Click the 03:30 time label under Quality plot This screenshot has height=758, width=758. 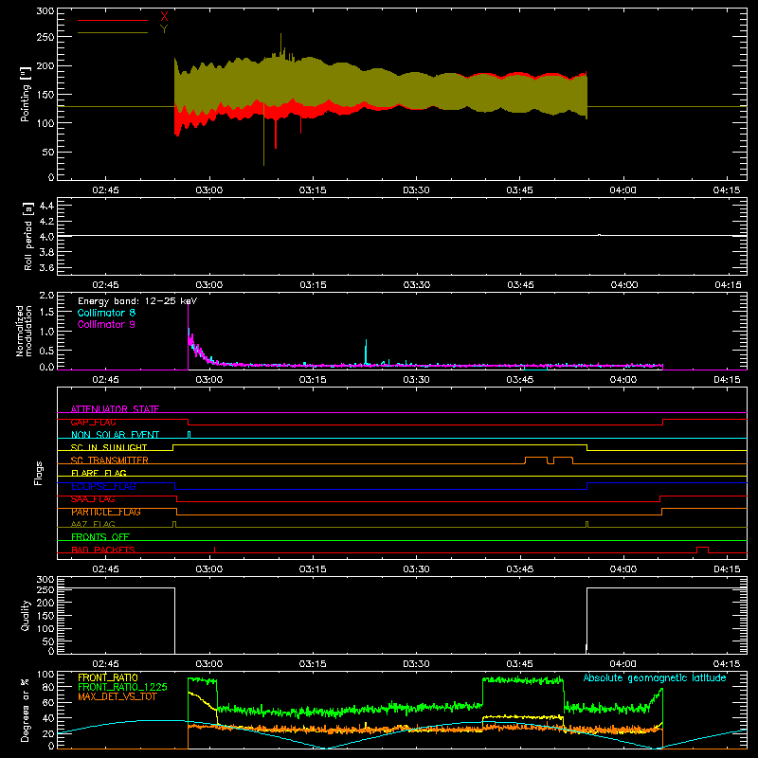click(x=416, y=664)
